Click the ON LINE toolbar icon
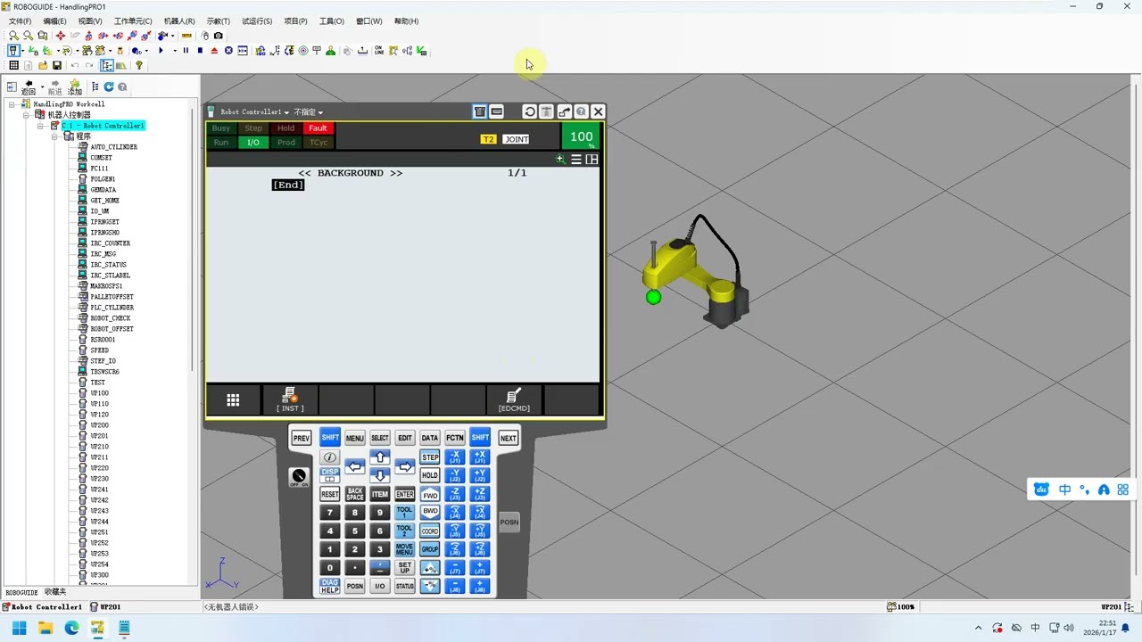This screenshot has height=642, width=1142. click(x=379, y=51)
